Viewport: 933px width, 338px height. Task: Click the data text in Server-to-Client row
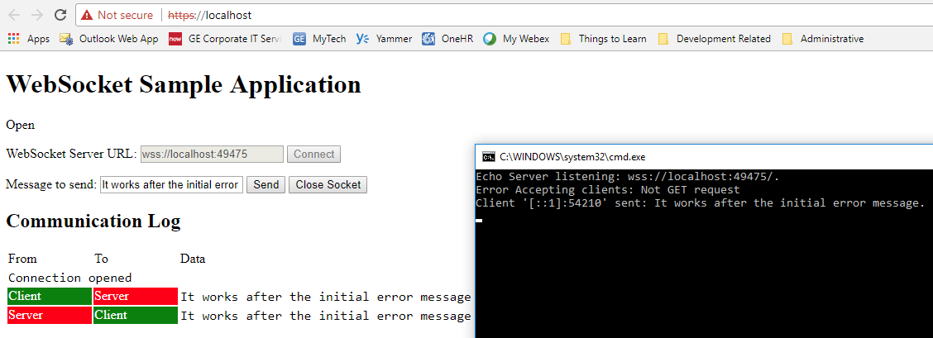coord(326,316)
